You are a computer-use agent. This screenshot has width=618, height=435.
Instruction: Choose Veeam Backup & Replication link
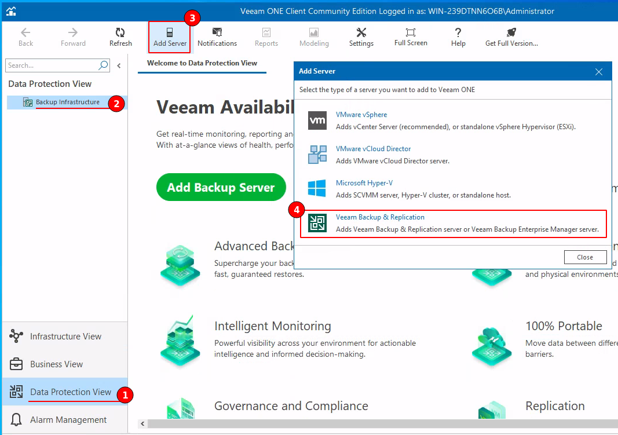(380, 217)
